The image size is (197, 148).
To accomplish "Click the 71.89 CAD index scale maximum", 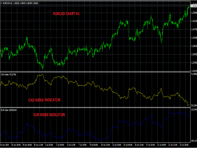I will point(194,74).
